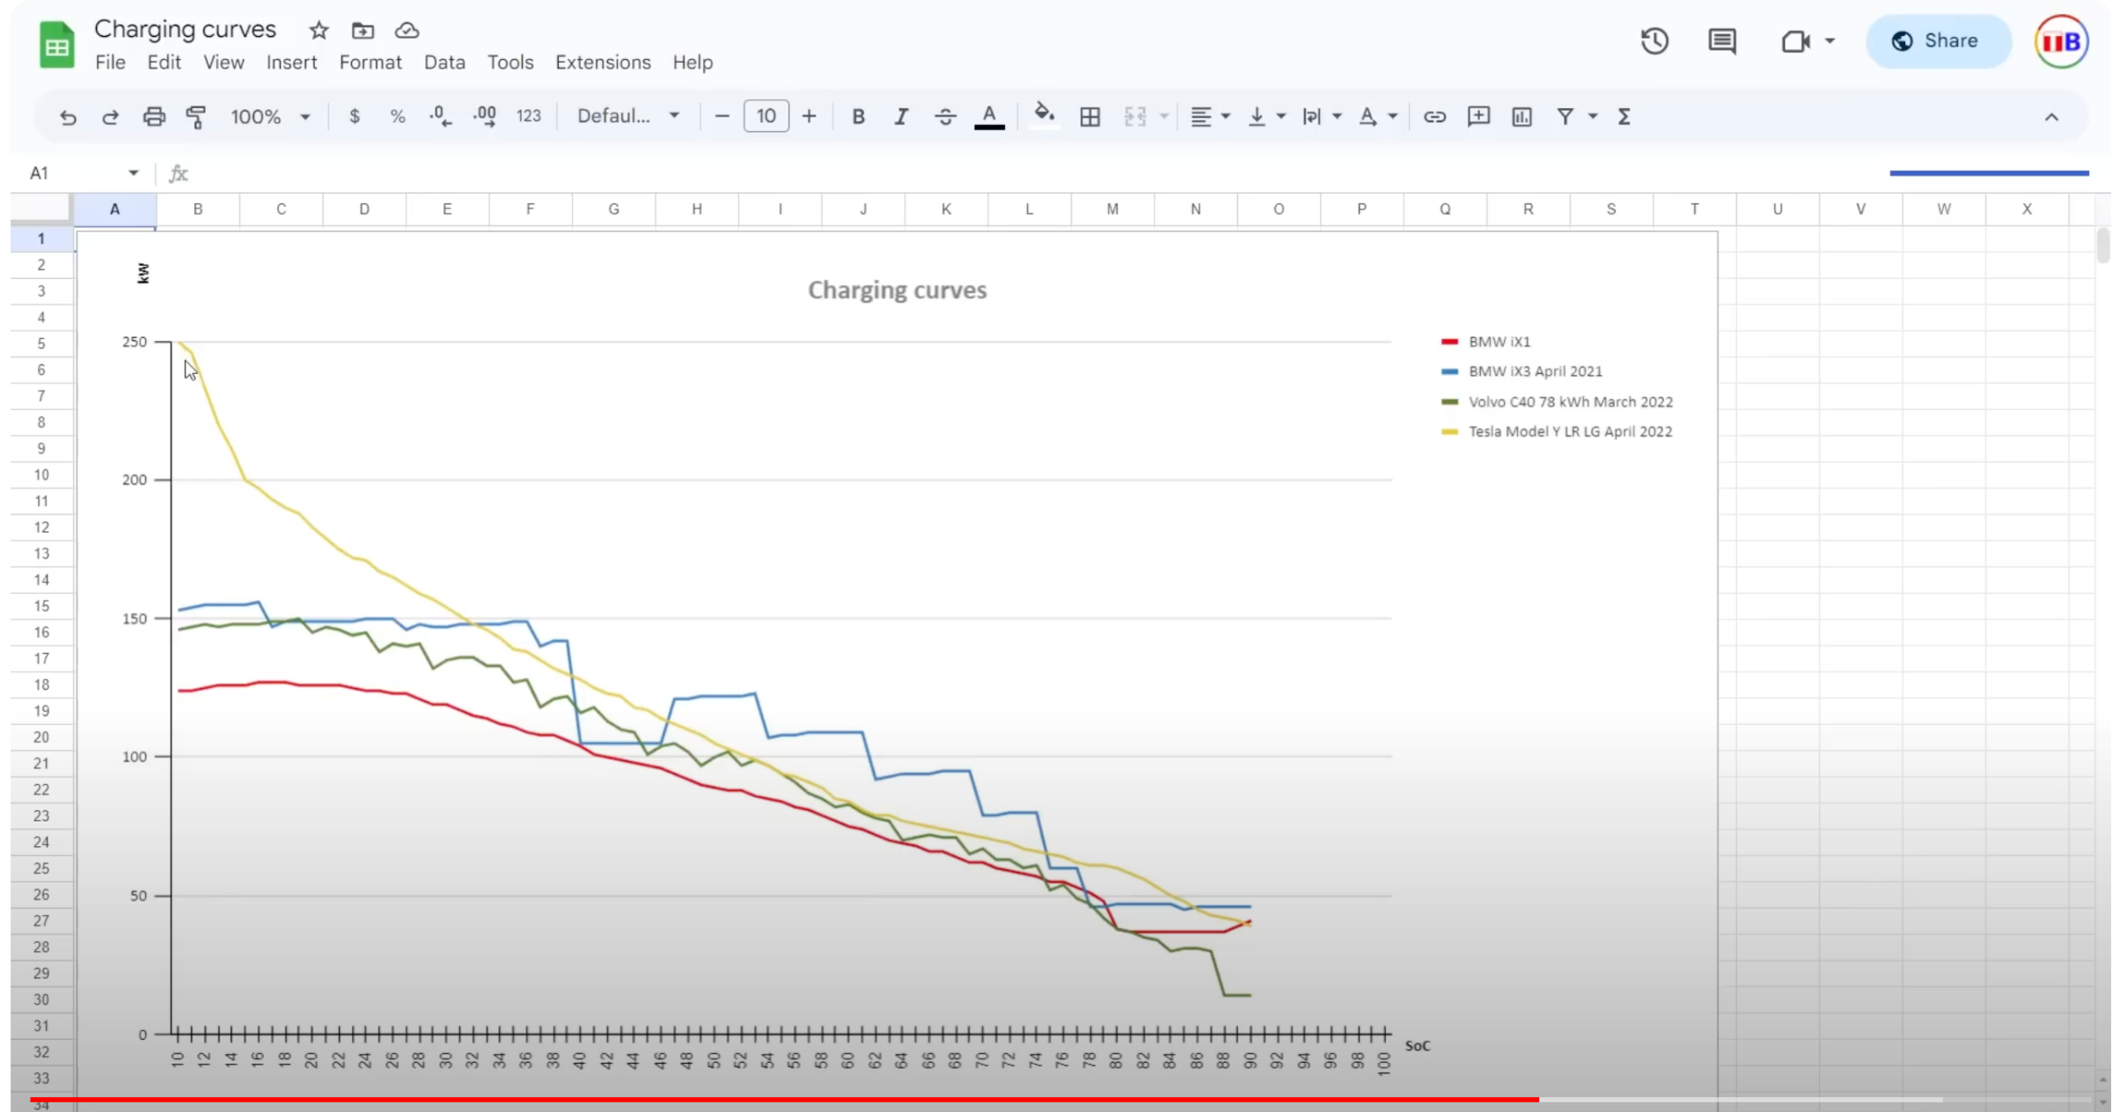The image size is (2112, 1112).
Task: Move document using folder icon
Action: [363, 31]
